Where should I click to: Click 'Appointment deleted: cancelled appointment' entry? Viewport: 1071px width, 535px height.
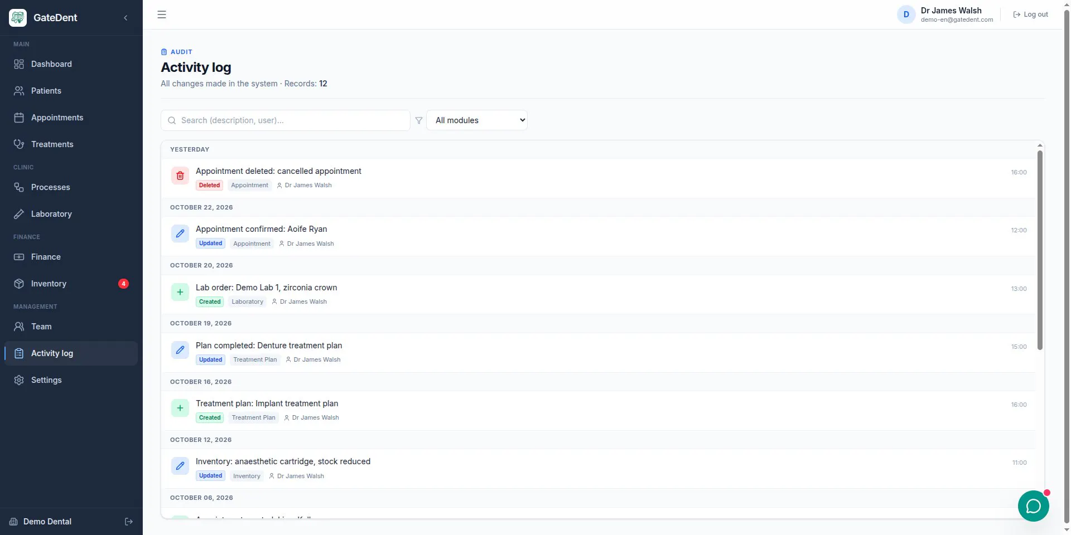[x=278, y=171]
